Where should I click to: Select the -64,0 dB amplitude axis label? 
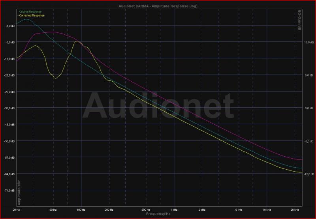pyautogui.click(x=9, y=174)
